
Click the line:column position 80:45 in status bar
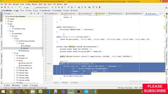136,88
